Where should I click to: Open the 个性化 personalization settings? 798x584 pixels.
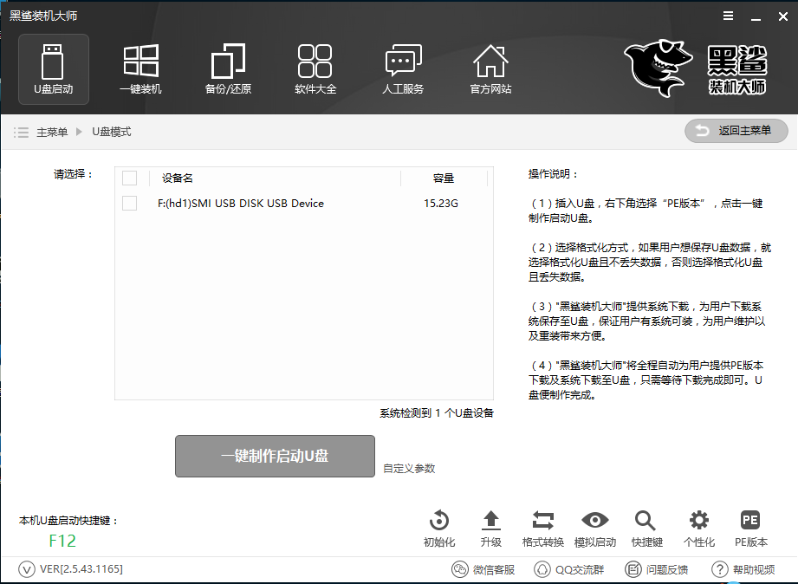(x=698, y=529)
